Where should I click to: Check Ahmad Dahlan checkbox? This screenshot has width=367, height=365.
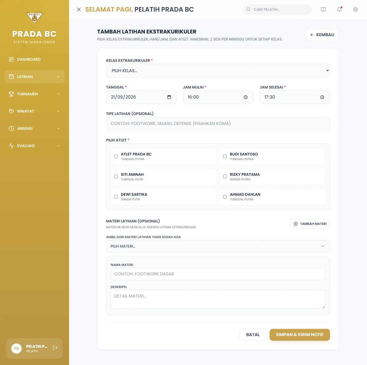click(225, 197)
